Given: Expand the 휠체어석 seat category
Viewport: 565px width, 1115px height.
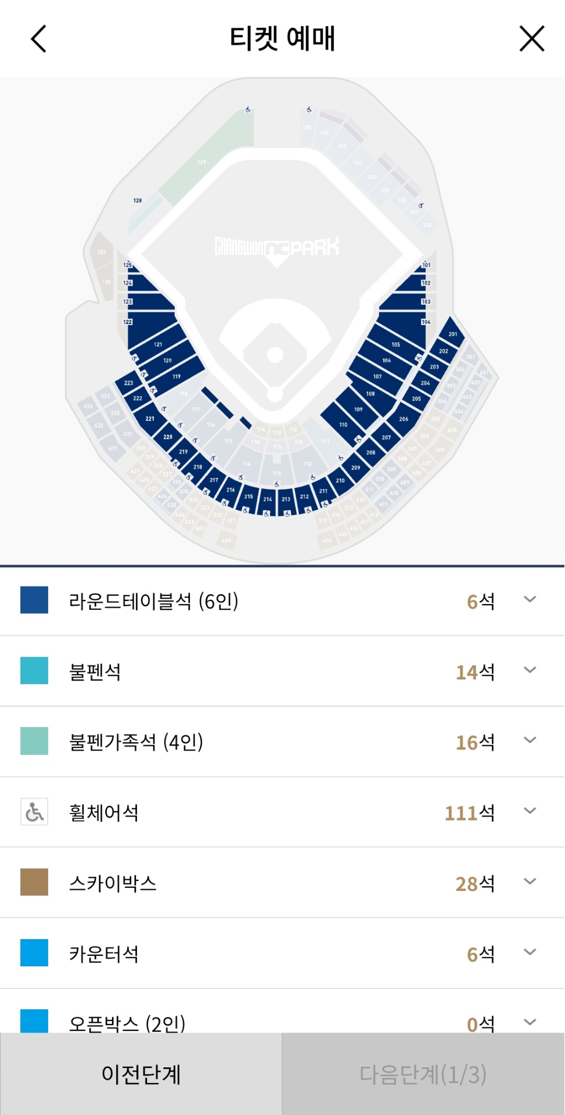Looking at the screenshot, I should pyautogui.click(x=530, y=811).
